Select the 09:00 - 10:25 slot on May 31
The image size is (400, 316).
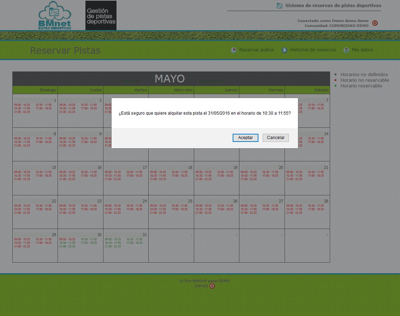tap(113, 239)
